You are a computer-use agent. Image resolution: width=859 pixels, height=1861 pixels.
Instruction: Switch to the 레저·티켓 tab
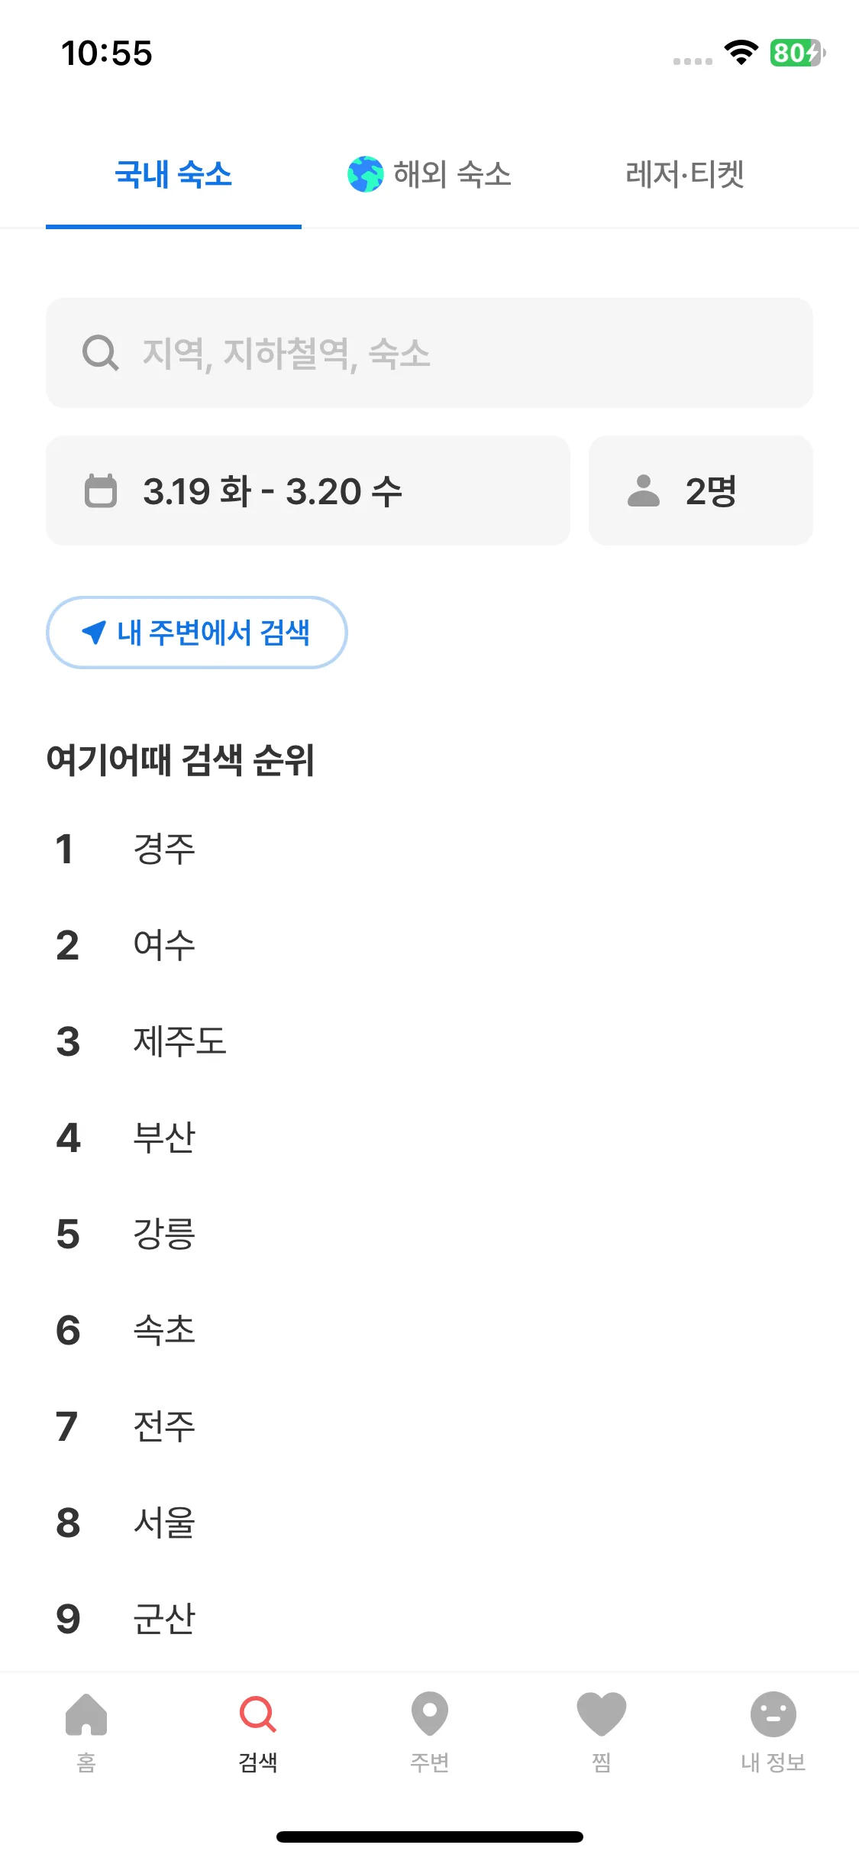pyautogui.click(x=685, y=174)
